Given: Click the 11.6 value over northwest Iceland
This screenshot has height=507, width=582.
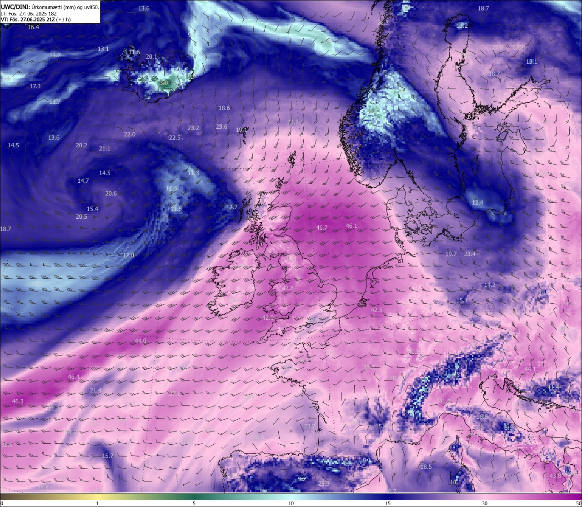Looking at the screenshot, I should pyautogui.click(x=134, y=52).
